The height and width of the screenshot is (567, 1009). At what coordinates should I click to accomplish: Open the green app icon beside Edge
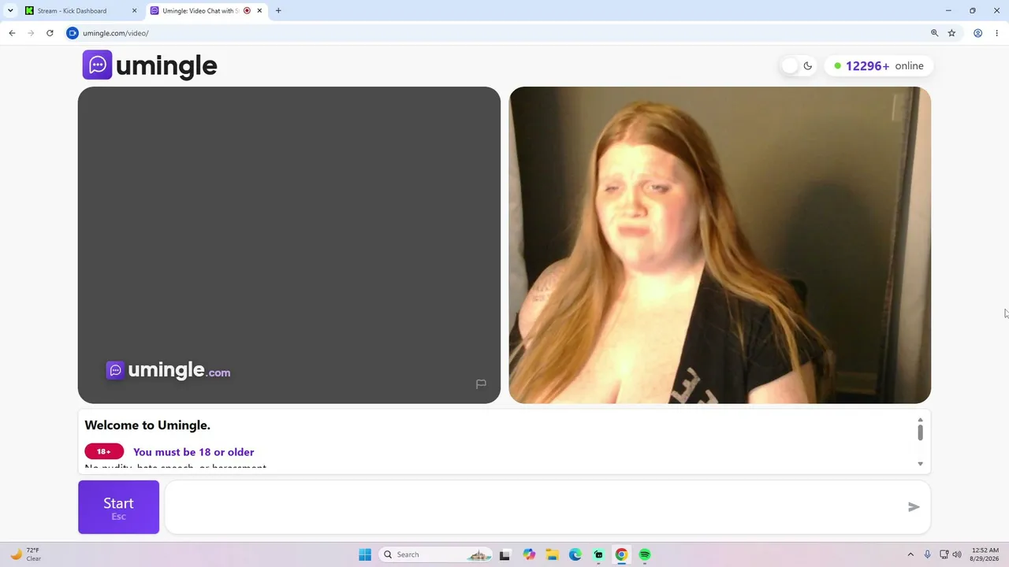coord(598,554)
